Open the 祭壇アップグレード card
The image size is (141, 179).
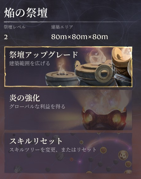pos(68,67)
